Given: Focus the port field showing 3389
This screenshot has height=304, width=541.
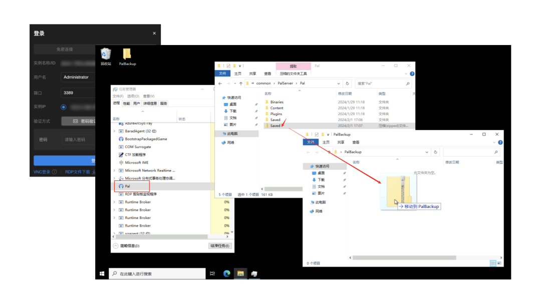Looking at the screenshot, I should click(x=78, y=92).
